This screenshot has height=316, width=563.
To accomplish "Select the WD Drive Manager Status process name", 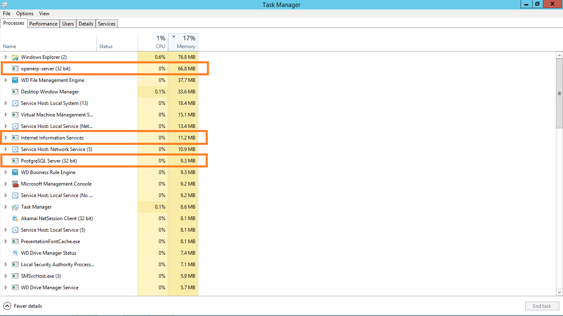I will tap(49, 253).
